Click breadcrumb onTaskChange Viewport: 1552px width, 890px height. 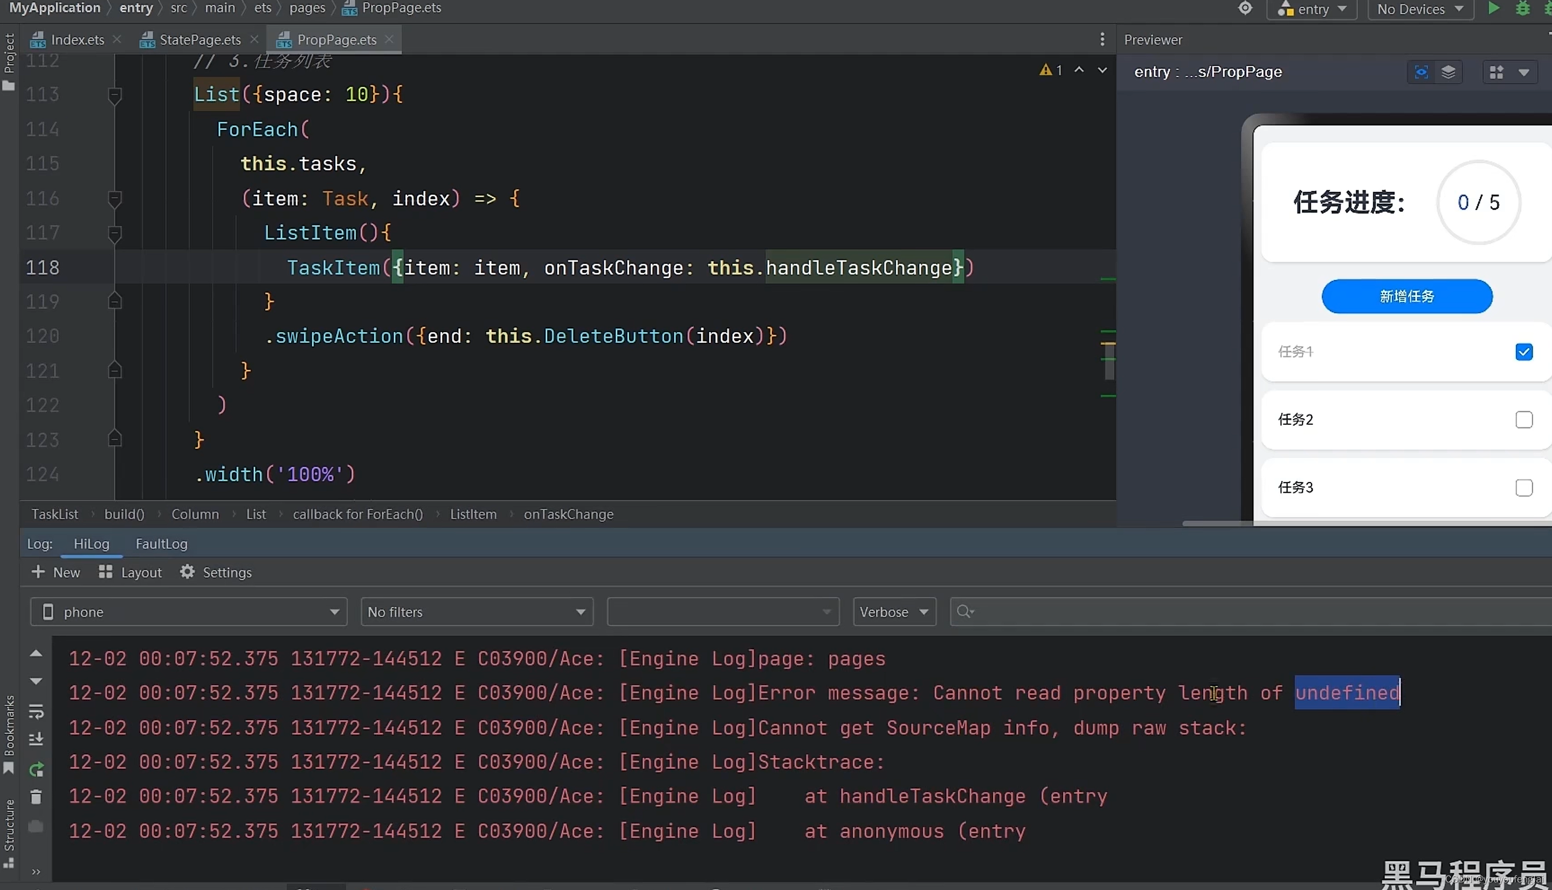coord(569,514)
